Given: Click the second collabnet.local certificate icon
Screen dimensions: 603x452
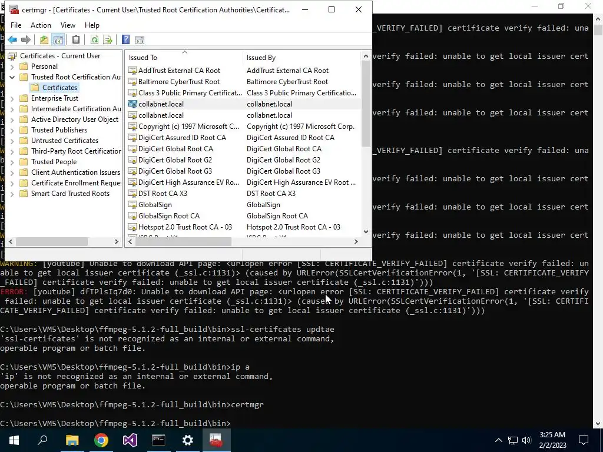Looking at the screenshot, I should [x=132, y=115].
